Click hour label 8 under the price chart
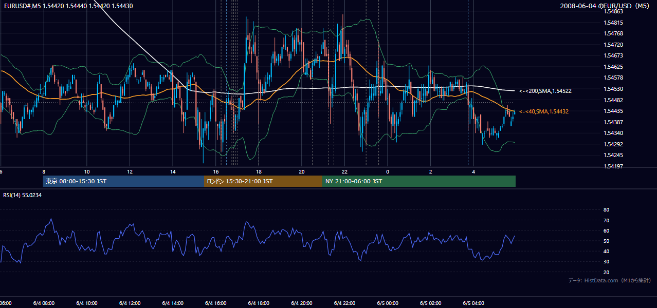The height and width of the screenshot is (308, 657). click(x=44, y=171)
